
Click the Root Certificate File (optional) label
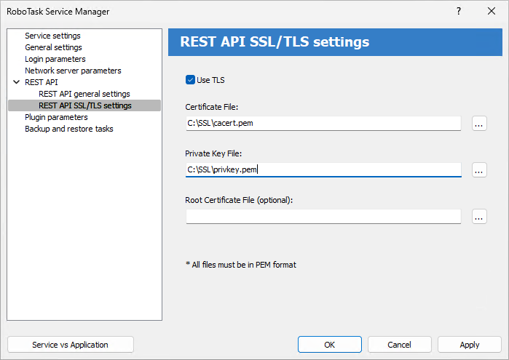pos(239,200)
